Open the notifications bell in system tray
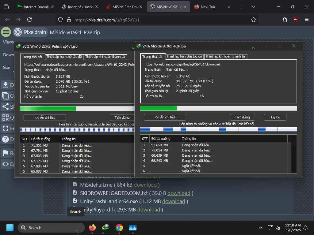 tap(305, 228)
